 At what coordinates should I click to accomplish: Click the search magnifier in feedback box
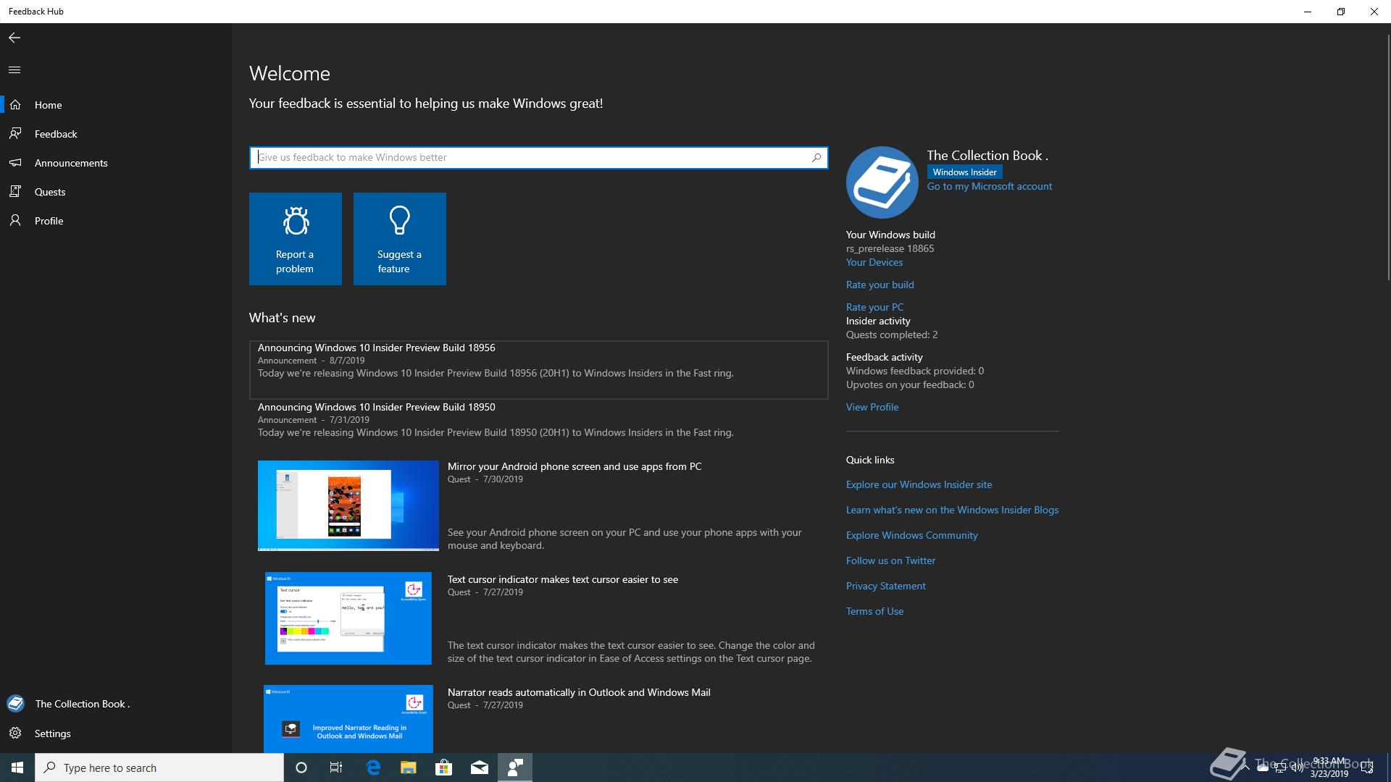[816, 157]
